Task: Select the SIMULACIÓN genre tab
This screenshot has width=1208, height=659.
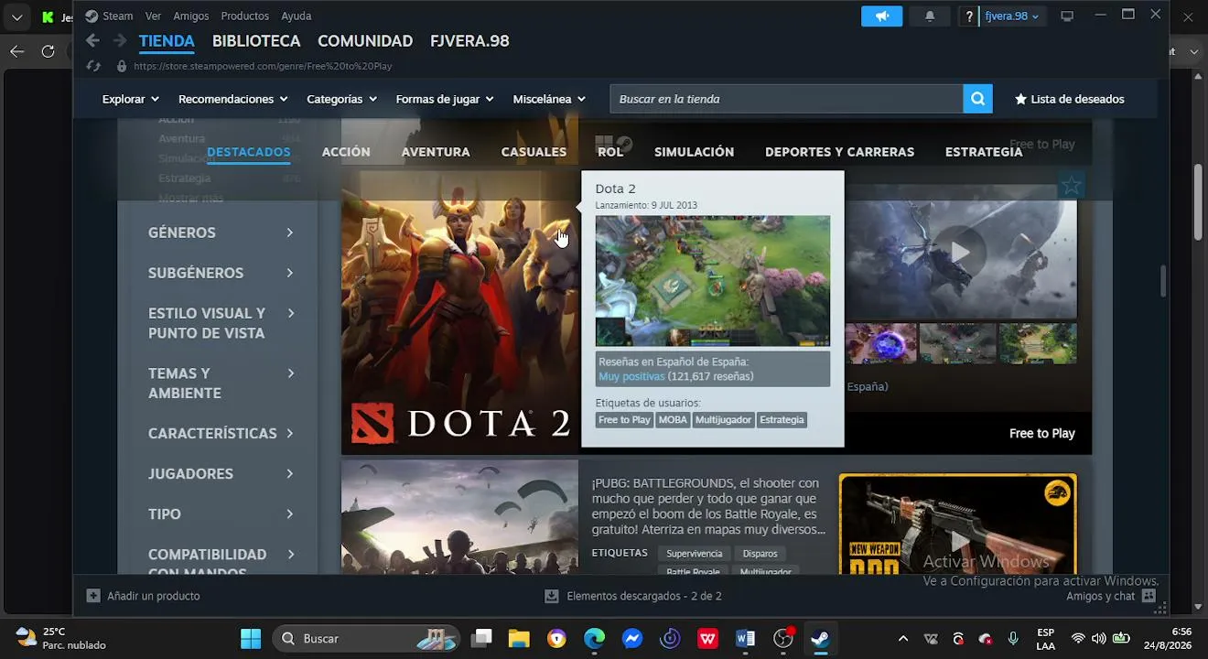Action: (694, 152)
